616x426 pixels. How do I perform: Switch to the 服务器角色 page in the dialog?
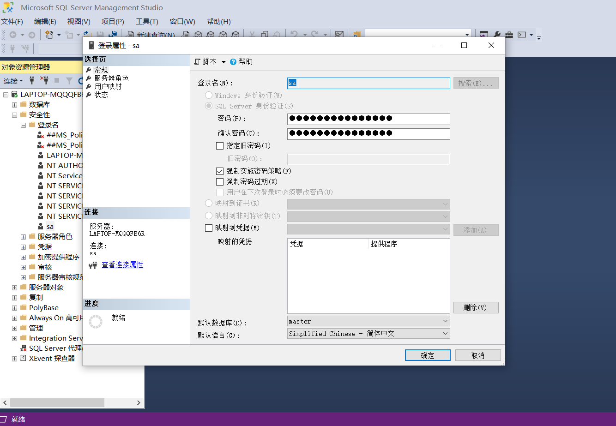tap(111, 78)
